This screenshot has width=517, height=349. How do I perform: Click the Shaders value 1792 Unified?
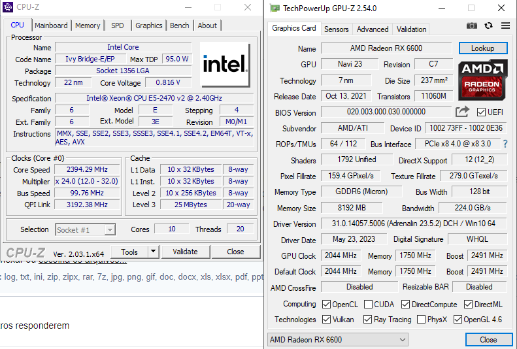coord(356,159)
